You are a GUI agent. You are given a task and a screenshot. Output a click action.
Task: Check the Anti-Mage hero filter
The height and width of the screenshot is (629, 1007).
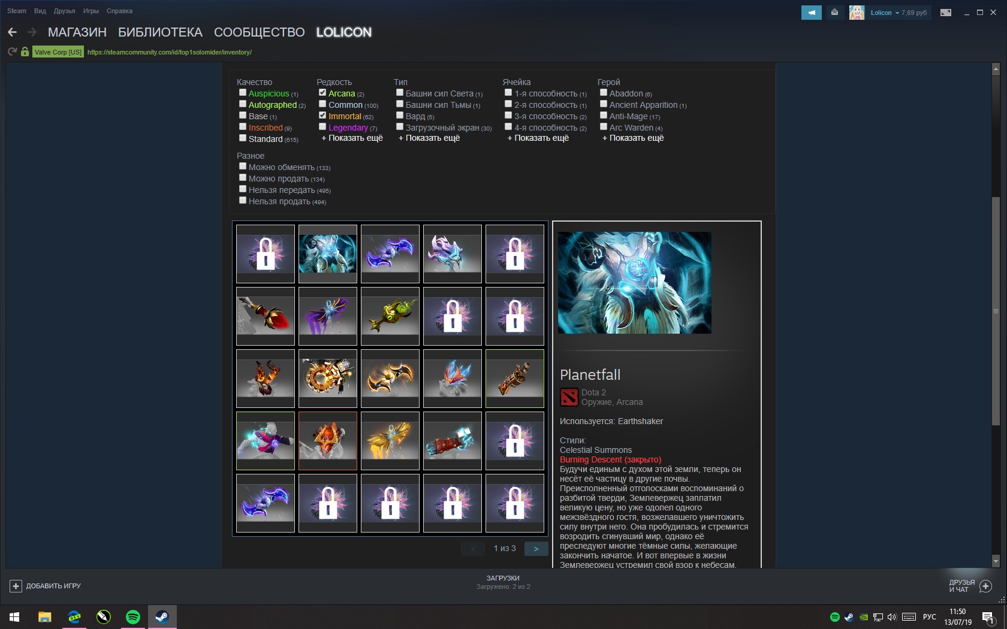[x=604, y=116]
